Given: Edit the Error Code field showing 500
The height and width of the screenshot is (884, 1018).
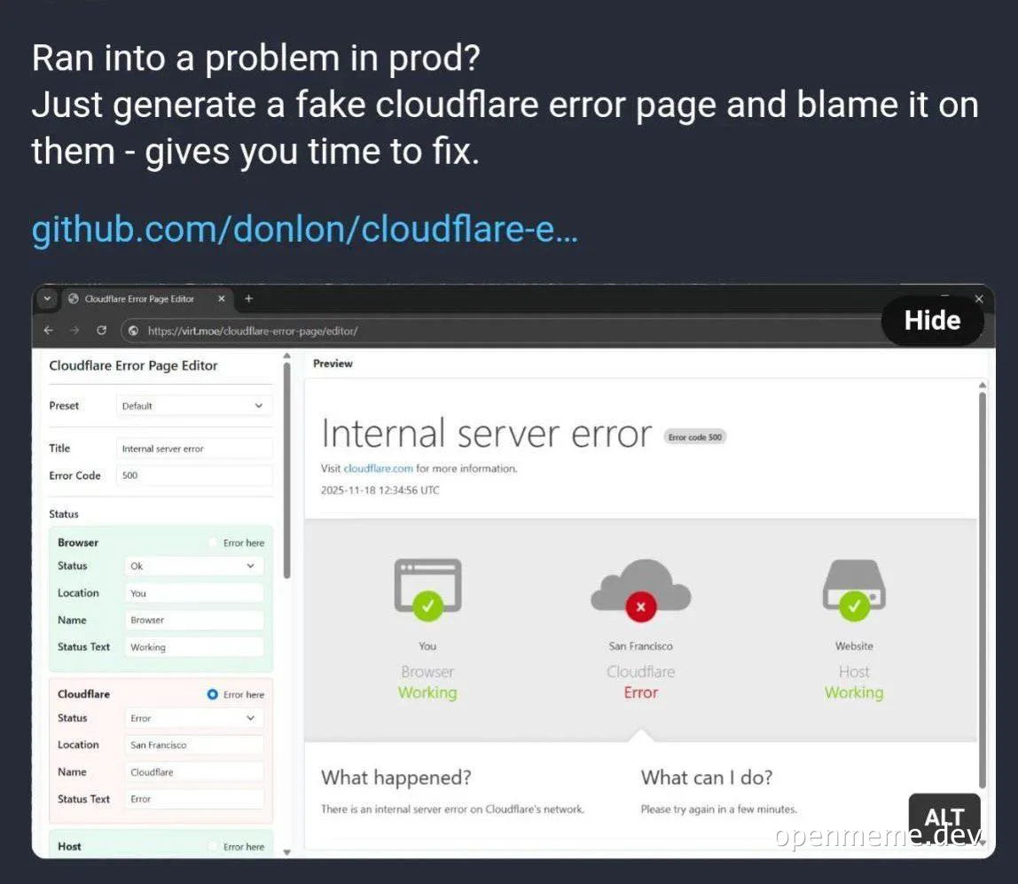Looking at the screenshot, I should point(193,475).
